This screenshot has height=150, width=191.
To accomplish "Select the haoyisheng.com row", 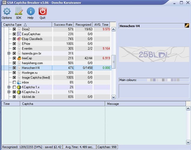I will [56, 63].
